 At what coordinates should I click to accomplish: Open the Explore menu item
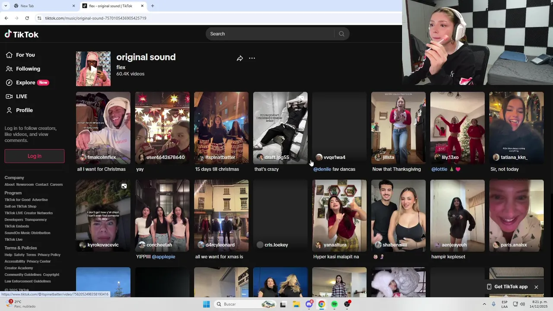click(26, 83)
